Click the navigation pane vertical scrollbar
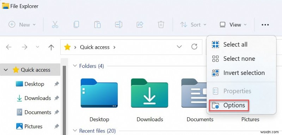282x135 pixels. [x=64, y=100]
